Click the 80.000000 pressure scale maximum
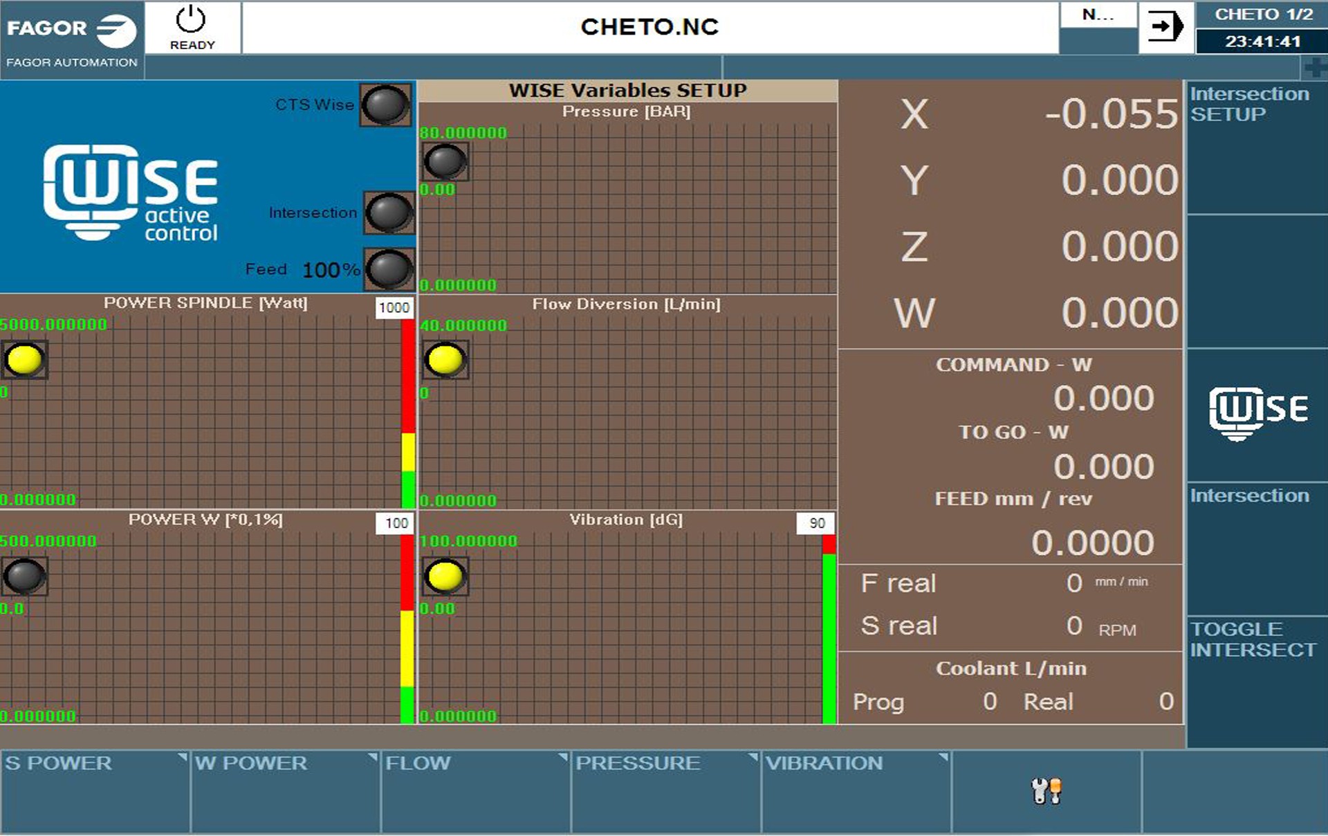 pos(463,133)
